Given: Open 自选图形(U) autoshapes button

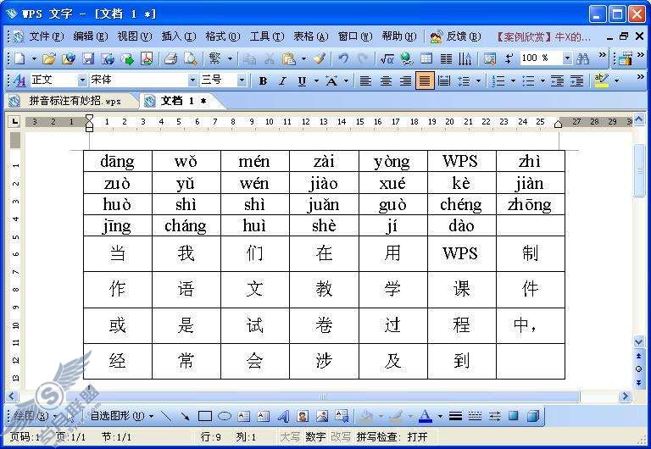Looking at the screenshot, I should 121,416.
